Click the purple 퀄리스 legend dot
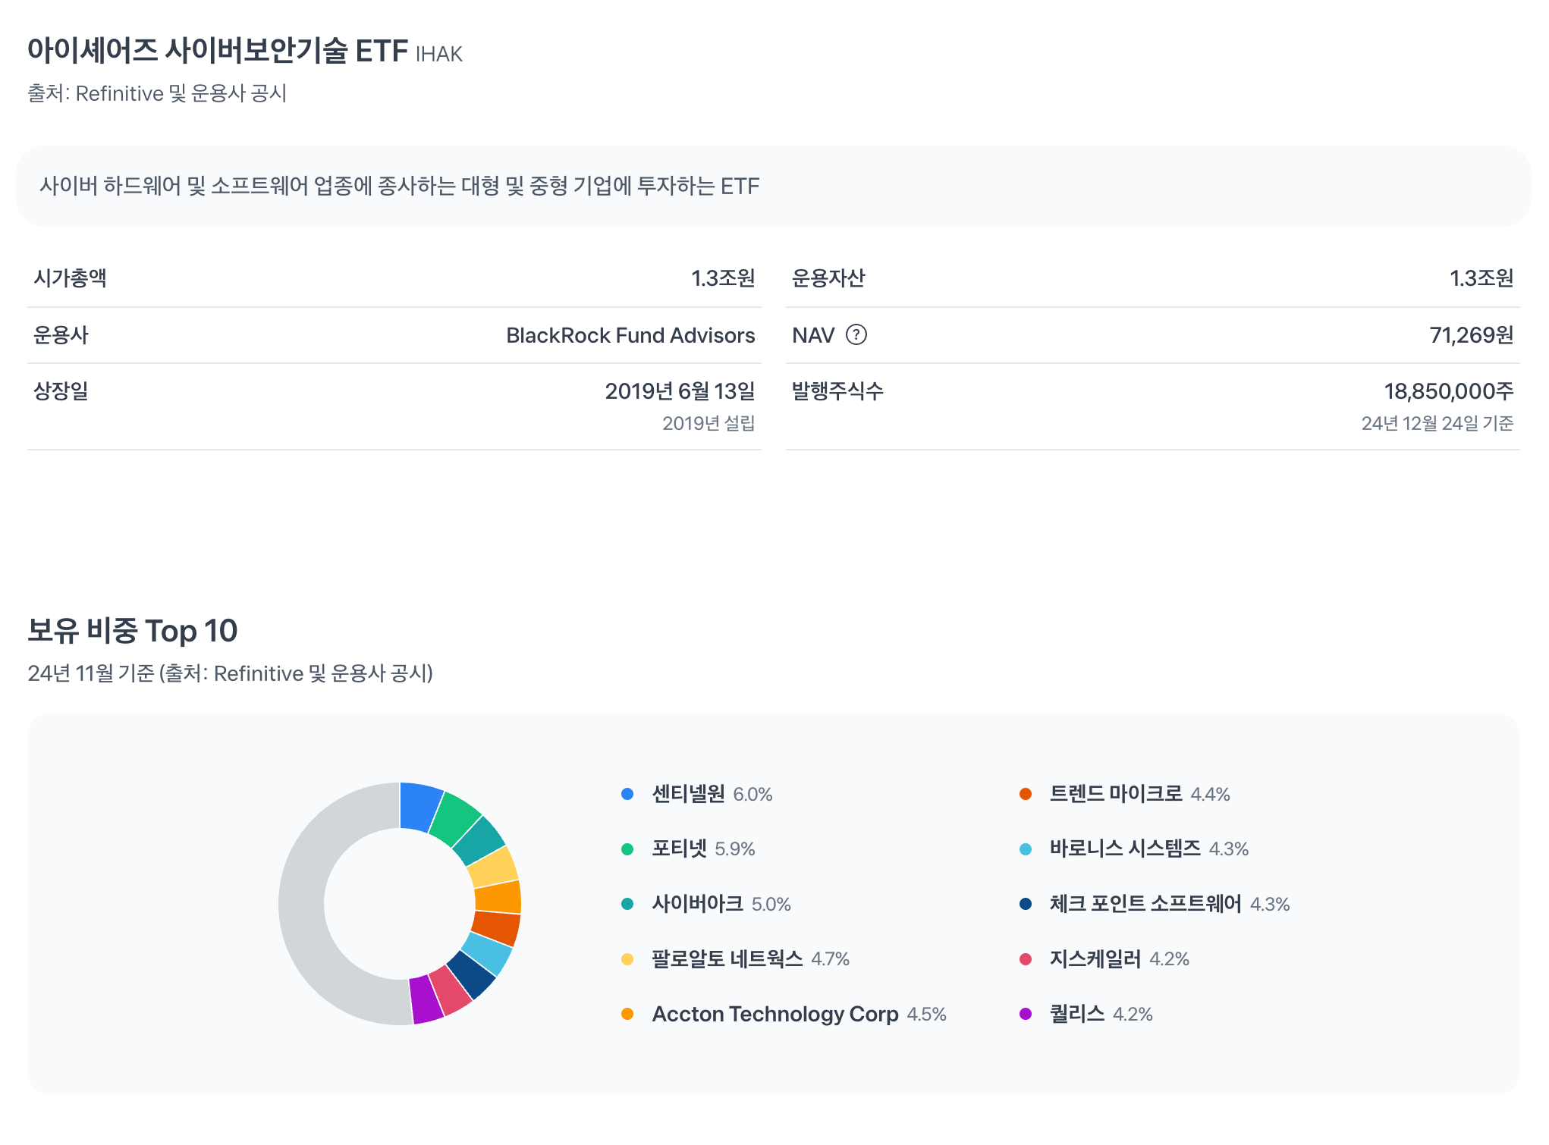Image resolution: width=1549 pixels, height=1145 pixels. click(x=1026, y=1014)
